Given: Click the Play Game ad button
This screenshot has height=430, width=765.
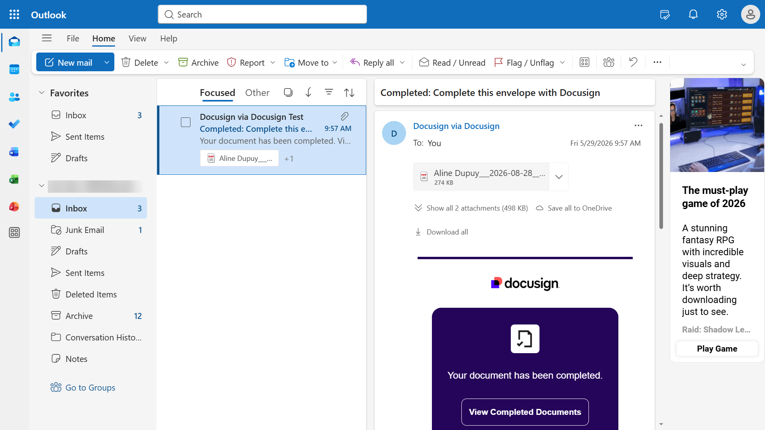Looking at the screenshot, I should point(717,349).
